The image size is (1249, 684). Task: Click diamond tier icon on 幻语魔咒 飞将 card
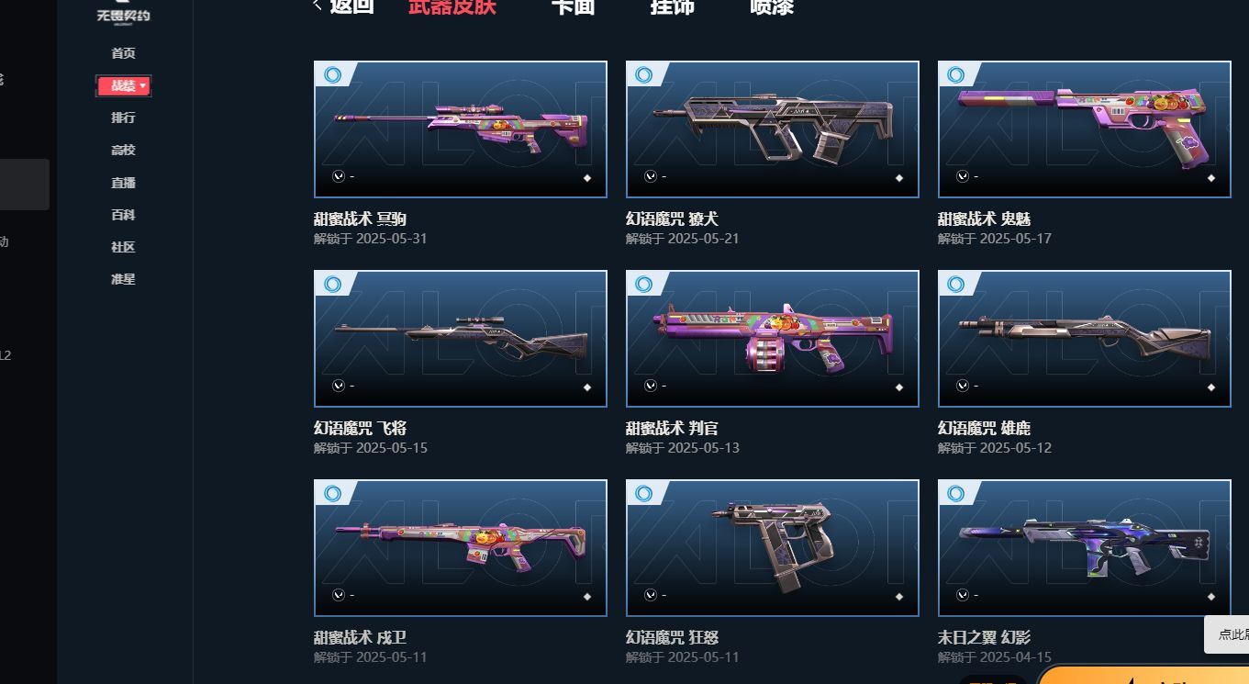click(x=587, y=387)
